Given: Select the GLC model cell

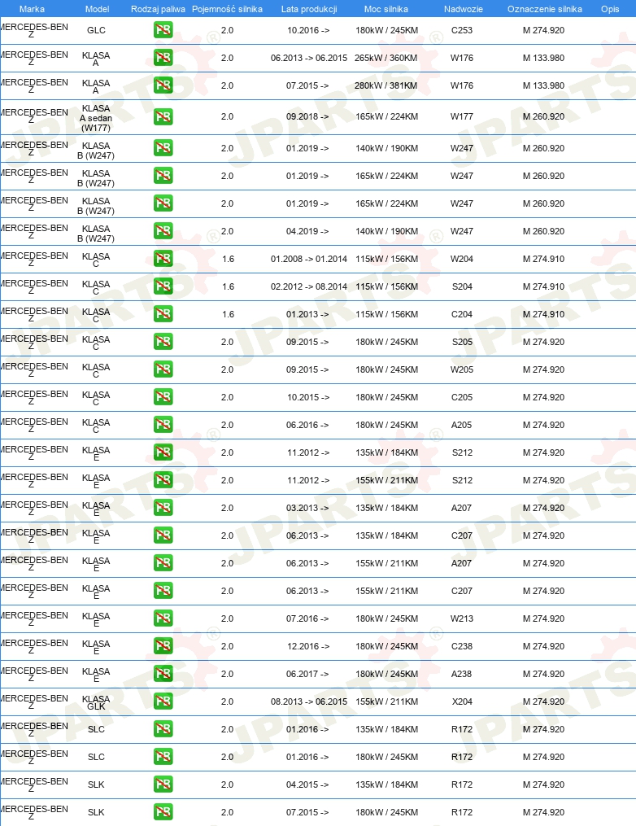Looking at the screenshot, I should [96, 30].
